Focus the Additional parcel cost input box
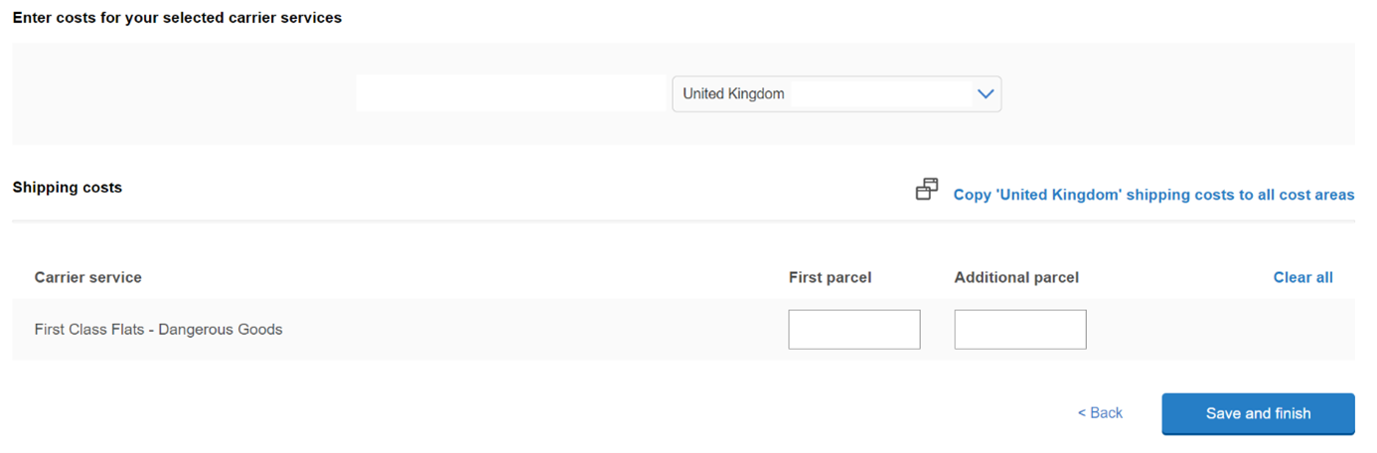The height and width of the screenshot is (453, 1377). click(x=1019, y=330)
